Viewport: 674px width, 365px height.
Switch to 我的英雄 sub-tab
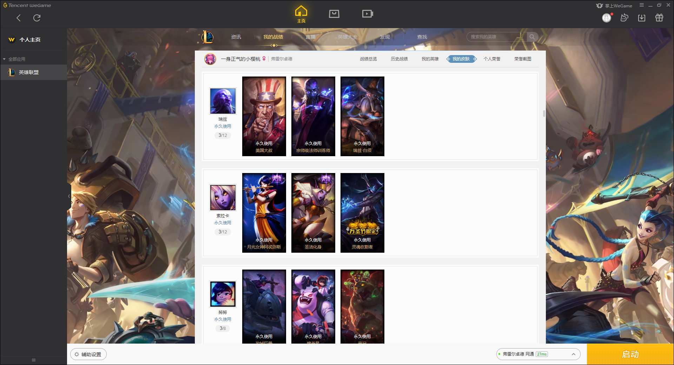click(430, 59)
